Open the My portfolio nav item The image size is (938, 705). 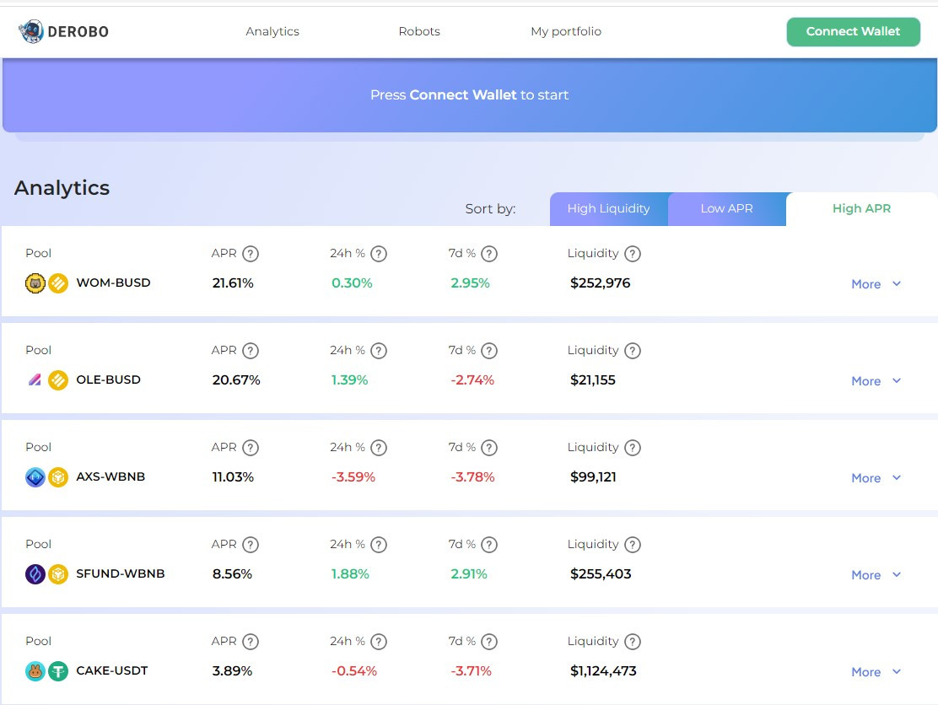click(566, 32)
